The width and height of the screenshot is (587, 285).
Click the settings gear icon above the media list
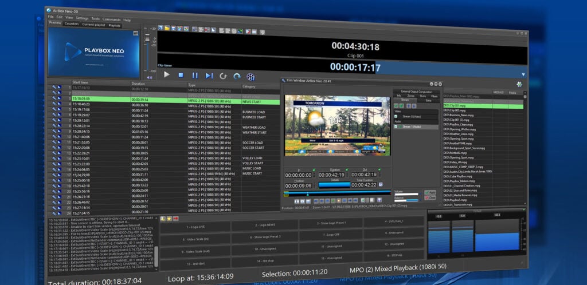tap(519, 84)
